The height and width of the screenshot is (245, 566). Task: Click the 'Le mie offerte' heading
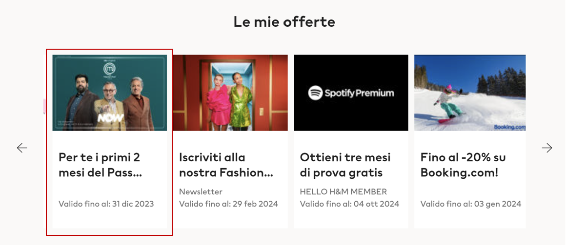(x=284, y=21)
